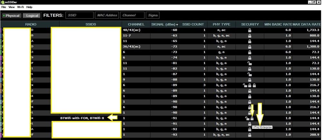
Task: Click the purple color bar on first row
Action: click(1, 30)
